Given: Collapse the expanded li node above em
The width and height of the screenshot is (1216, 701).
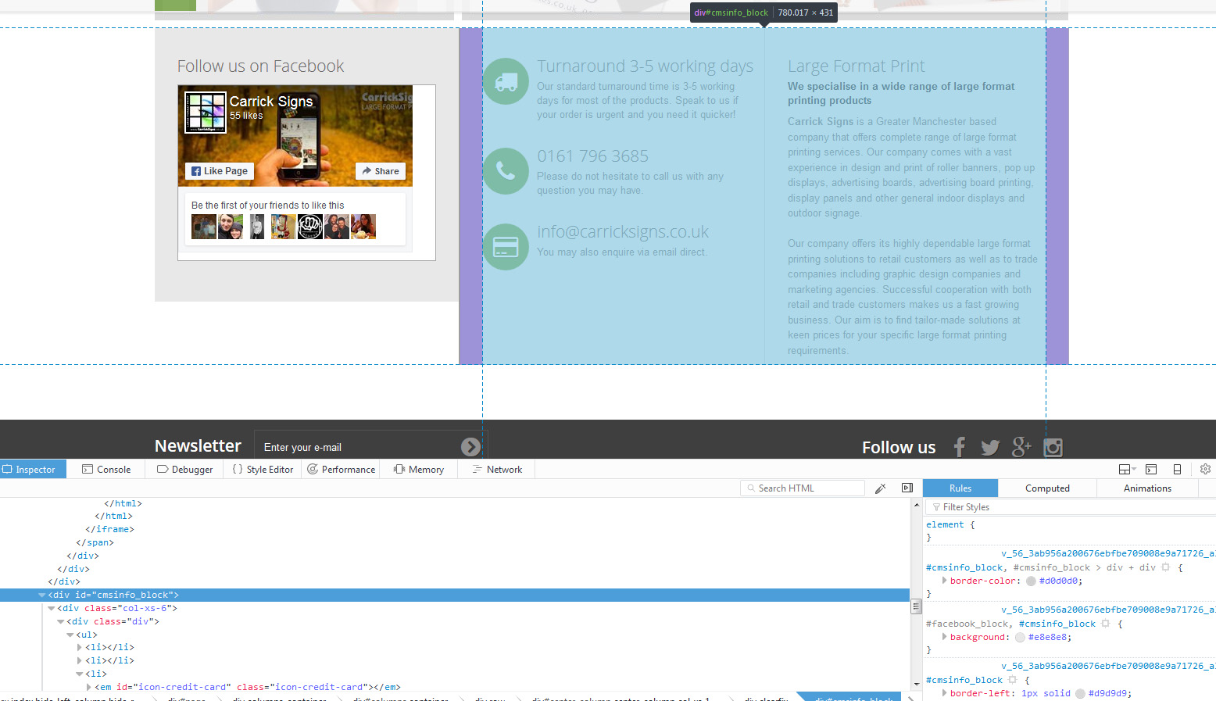Looking at the screenshot, I should [80, 674].
